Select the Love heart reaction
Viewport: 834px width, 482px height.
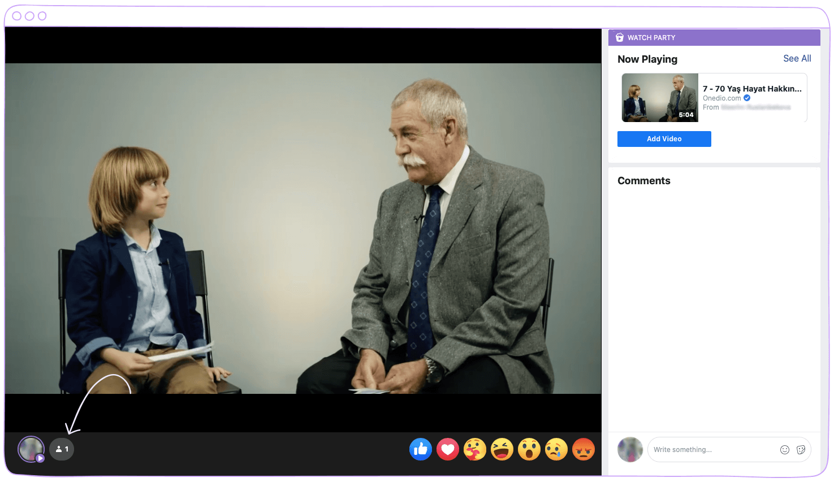tap(447, 449)
